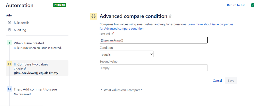Image resolution: width=254 pixels, height=106 pixels.
Task: Click the refresh icon for Add comment action
Action: click(x=9, y=89)
